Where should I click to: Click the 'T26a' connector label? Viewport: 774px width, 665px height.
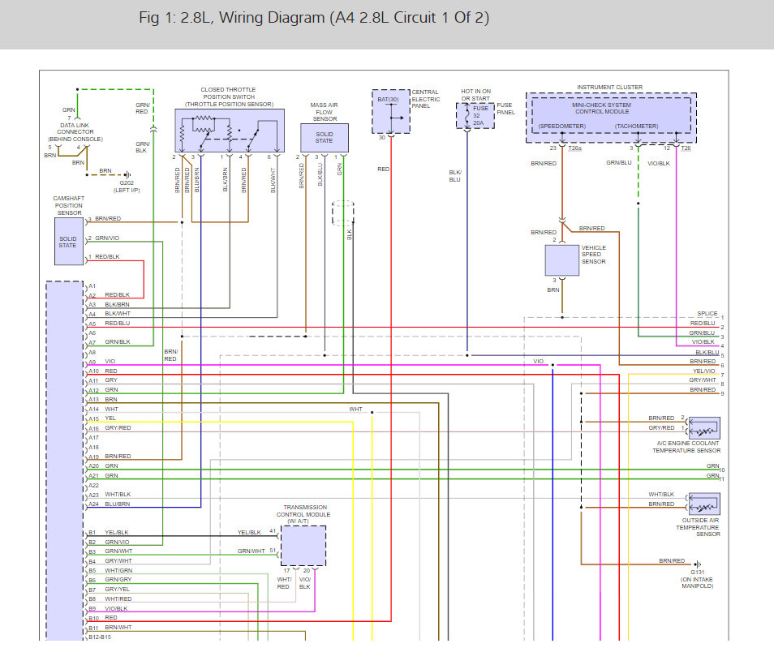575,148
